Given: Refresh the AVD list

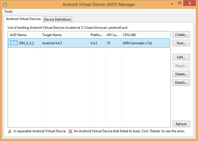Looking at the screenshot, I should (181, 124).
